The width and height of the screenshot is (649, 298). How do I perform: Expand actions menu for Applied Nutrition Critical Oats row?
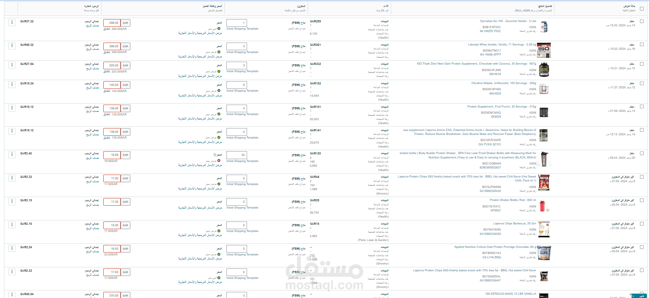pyautogui.click(x=12, y=248)
